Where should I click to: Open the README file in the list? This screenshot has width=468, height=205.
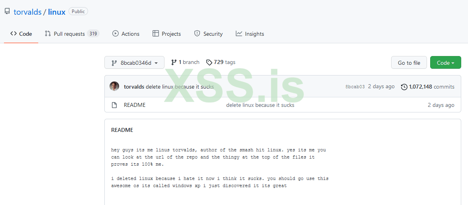135,105
